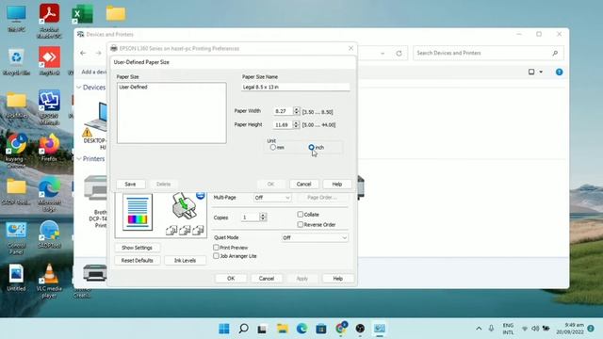
Task: Switch the ENG INTL input language
Action: 508,329
